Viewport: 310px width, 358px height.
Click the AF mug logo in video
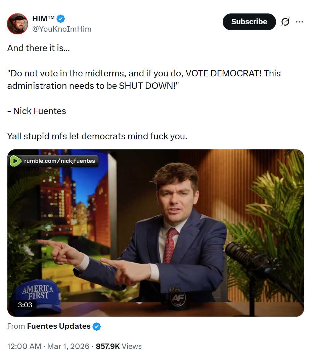178,298
